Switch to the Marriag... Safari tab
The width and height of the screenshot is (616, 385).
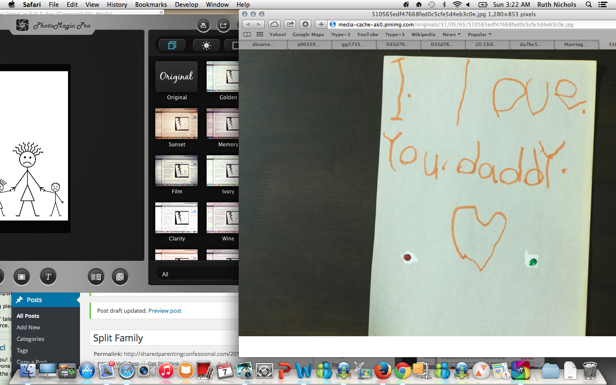pyautogui.click(x=576, y=44)
